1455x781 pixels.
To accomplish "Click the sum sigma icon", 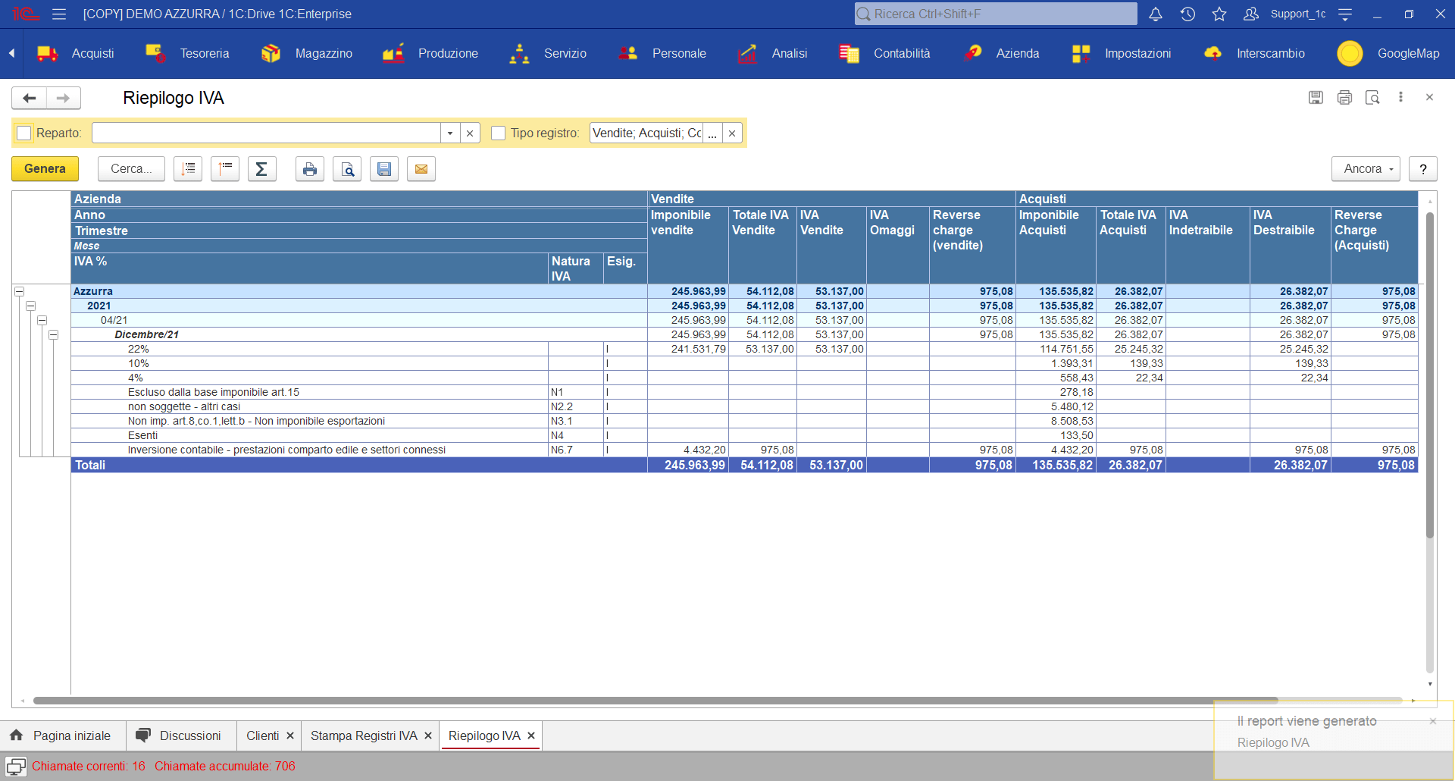I will [261, 169].
